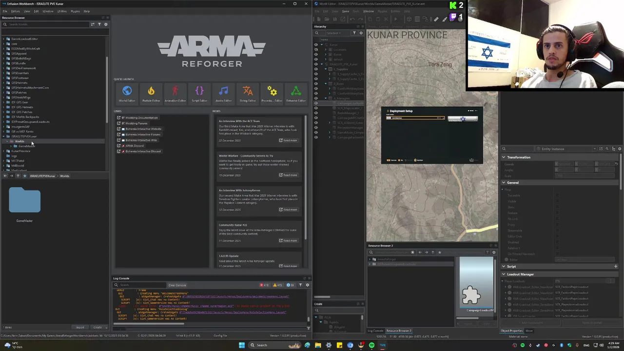Open Resource Browser 2 gear settings
624x351 pixels.
(x=494, y=253)
